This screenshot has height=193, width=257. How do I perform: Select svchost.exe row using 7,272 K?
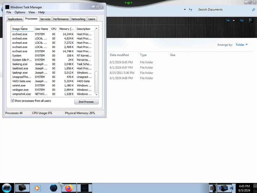[53, 43]
